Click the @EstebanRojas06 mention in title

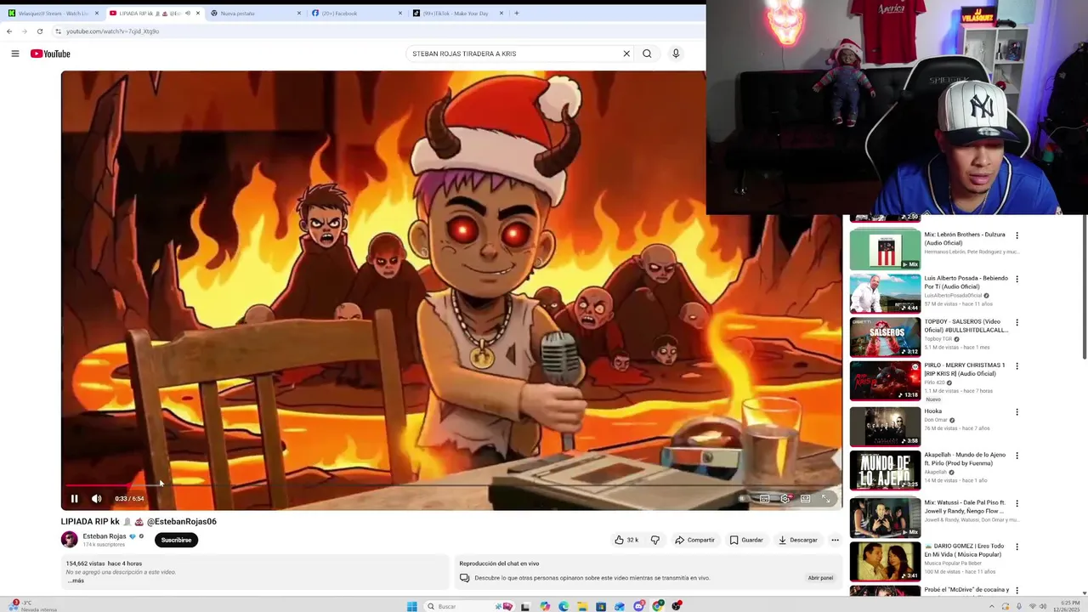point(182,522)
